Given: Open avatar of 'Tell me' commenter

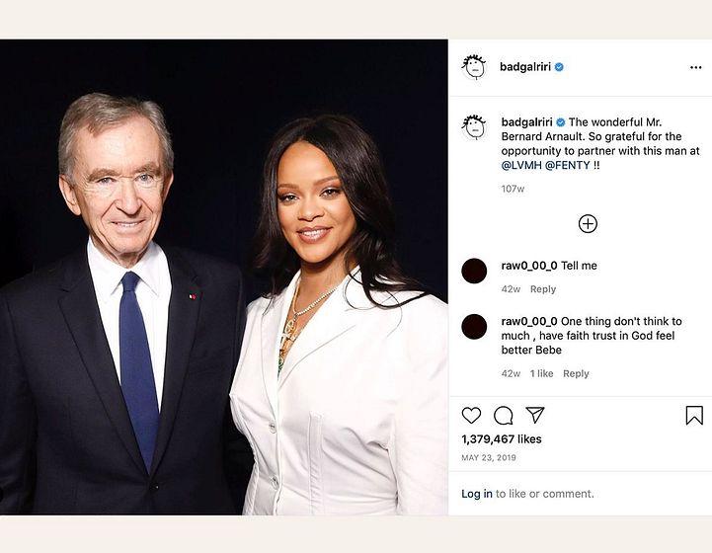Looking at the screenshot, I should (x=474, y=271).
